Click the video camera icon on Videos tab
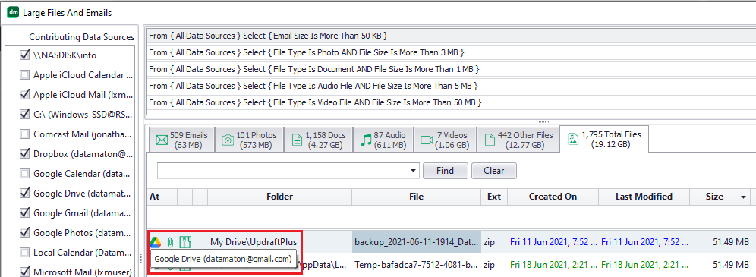 click(427, 140)
